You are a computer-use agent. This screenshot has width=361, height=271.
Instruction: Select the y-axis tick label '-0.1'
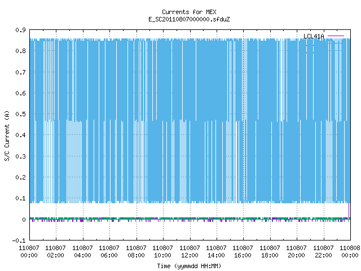coord(19,241)
